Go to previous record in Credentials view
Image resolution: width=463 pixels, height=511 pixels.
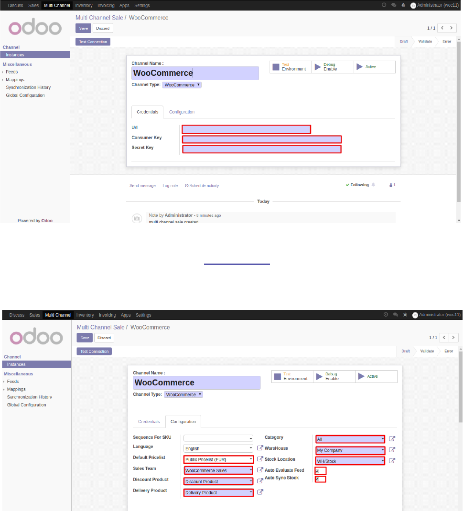[x=442, y=28]
